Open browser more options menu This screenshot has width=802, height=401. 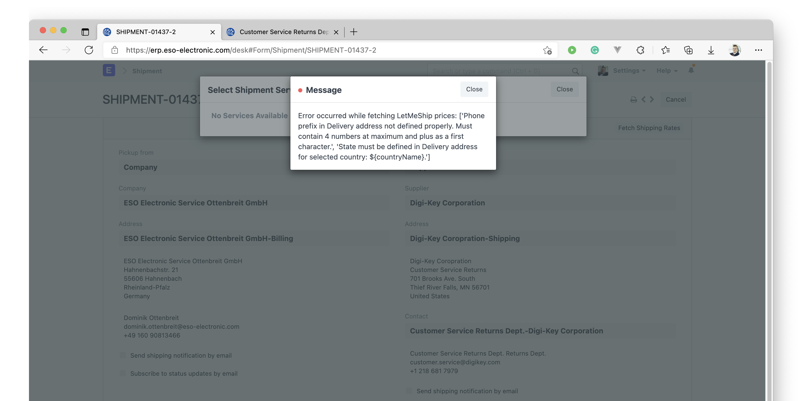[759, 50]
